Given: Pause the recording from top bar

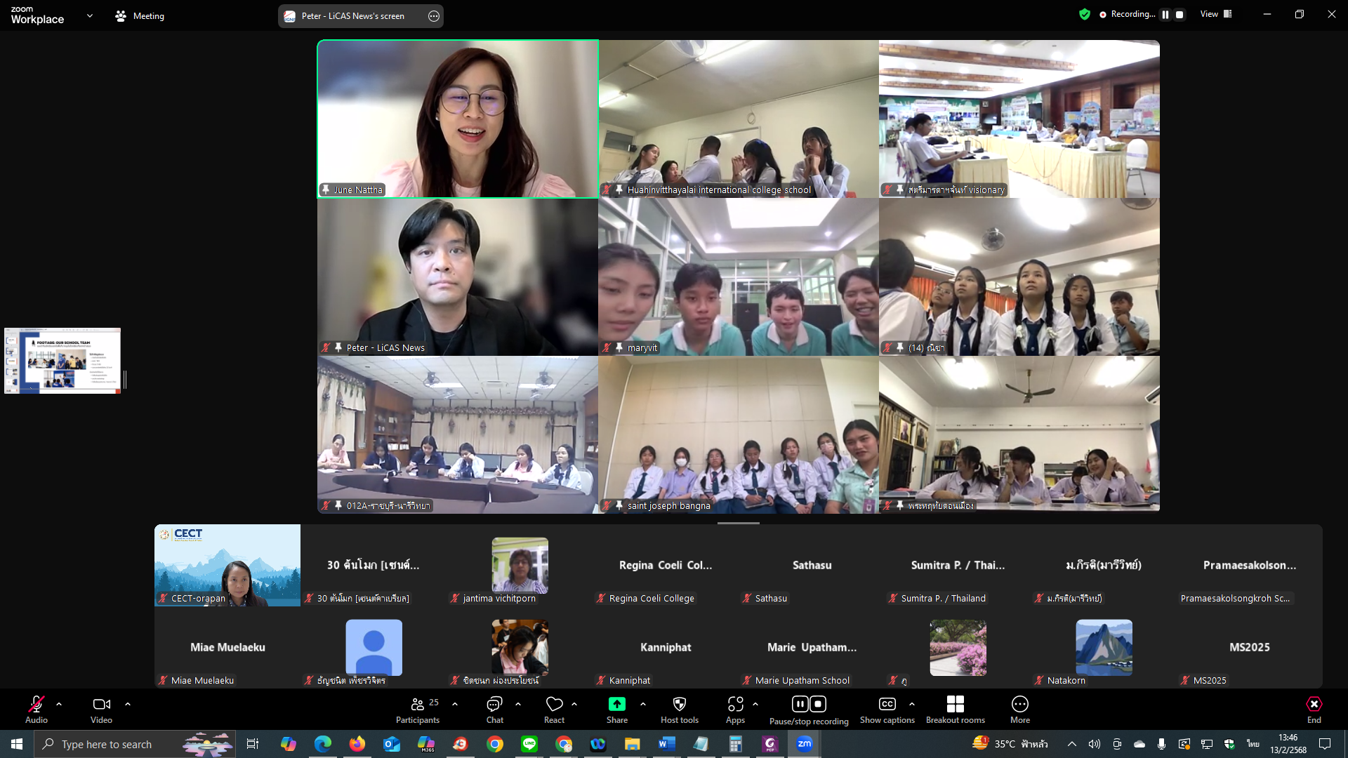Looking at the screenshot, I should (x=1165, y=14).
